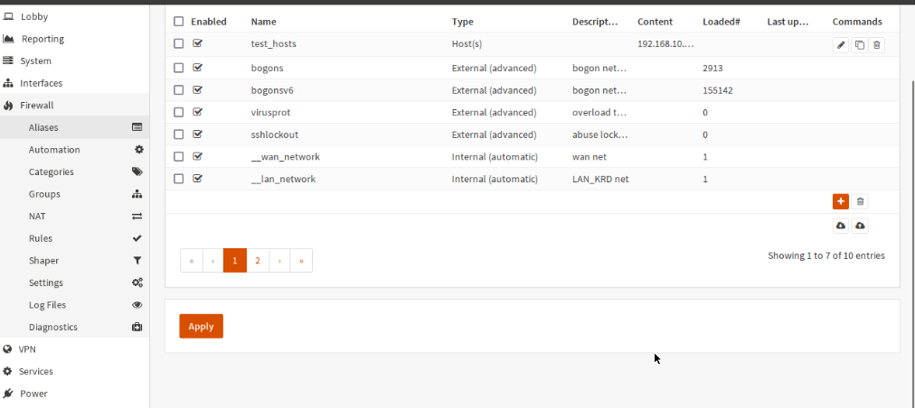Viewport: 915px width, 408px height.
Task: Click the upload aliases cloud icon
Action: [860, 226]
